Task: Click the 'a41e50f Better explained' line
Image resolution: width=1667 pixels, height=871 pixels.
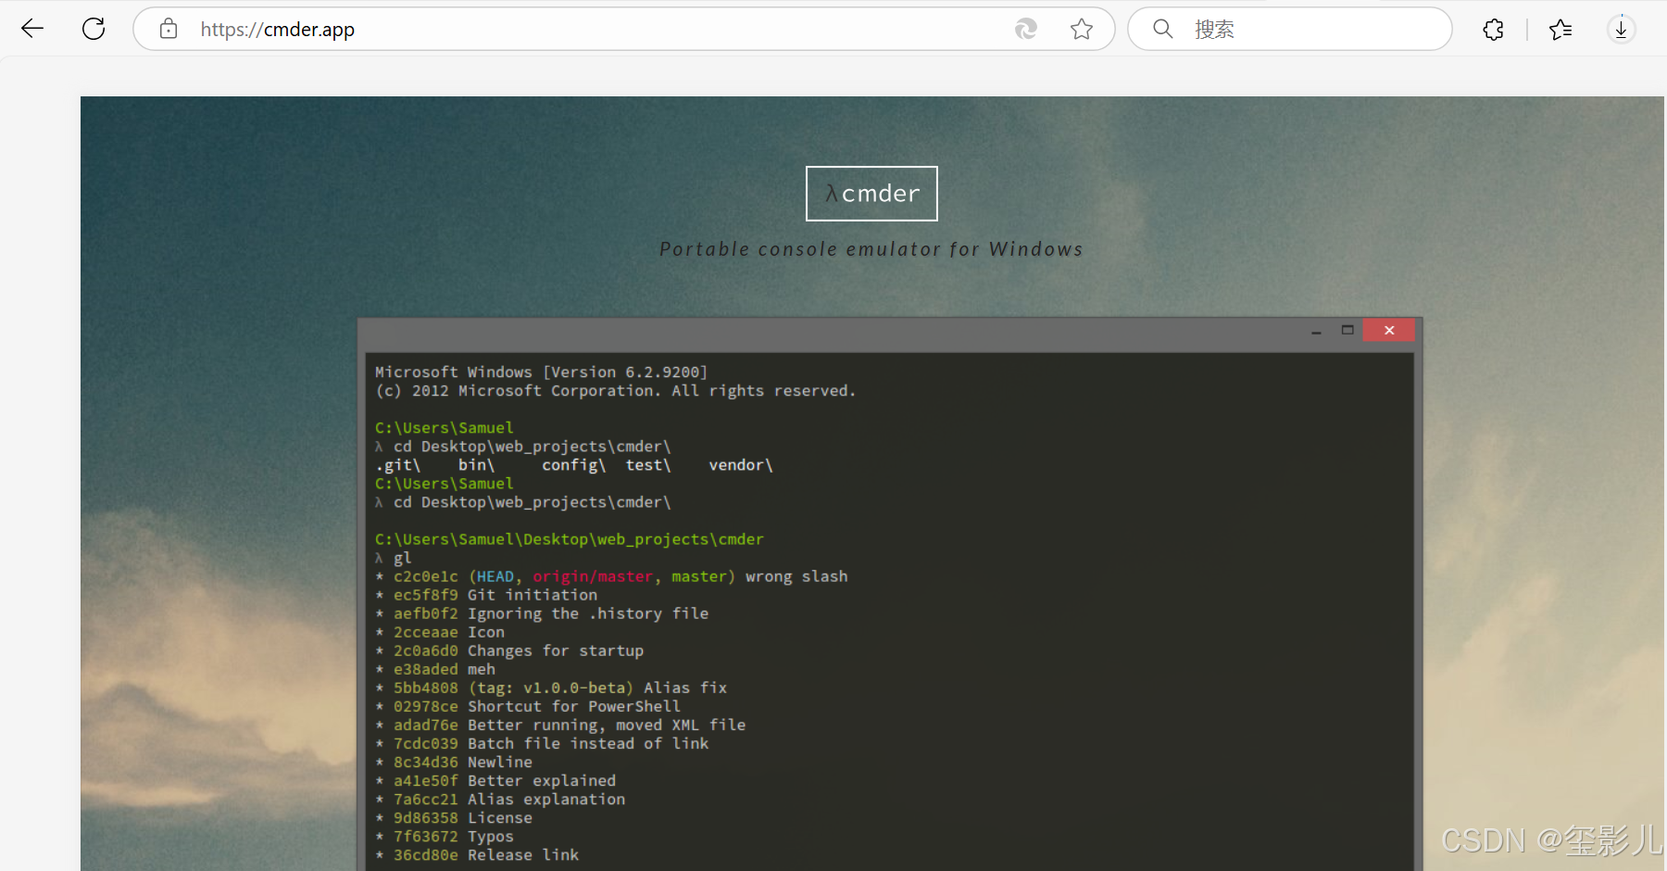Action: pos(495,780)
